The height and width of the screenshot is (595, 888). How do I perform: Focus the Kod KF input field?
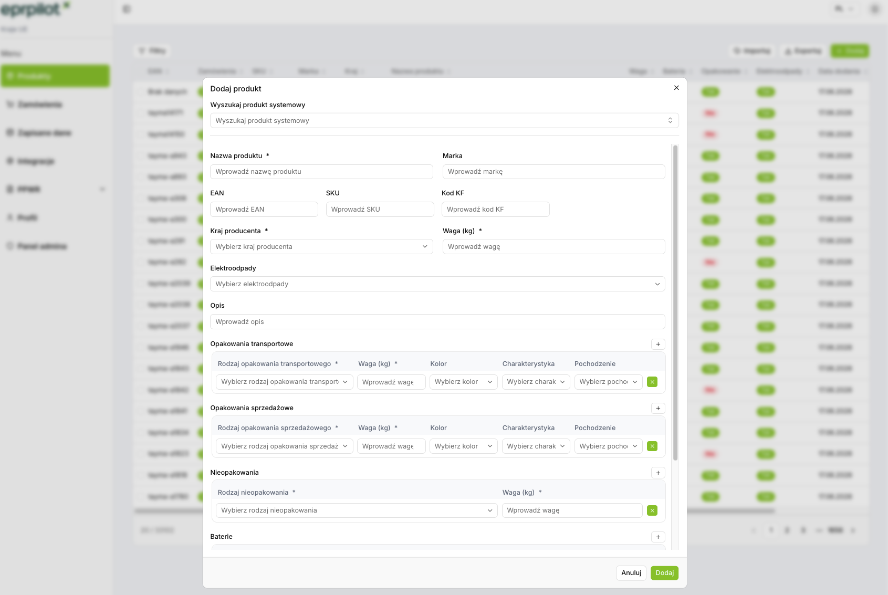[496, 209]
